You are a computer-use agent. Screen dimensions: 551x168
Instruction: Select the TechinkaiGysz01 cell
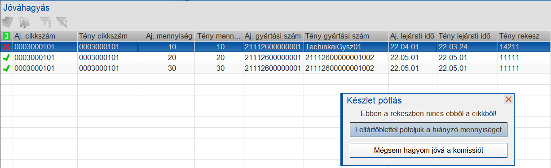tap(346, 47)
